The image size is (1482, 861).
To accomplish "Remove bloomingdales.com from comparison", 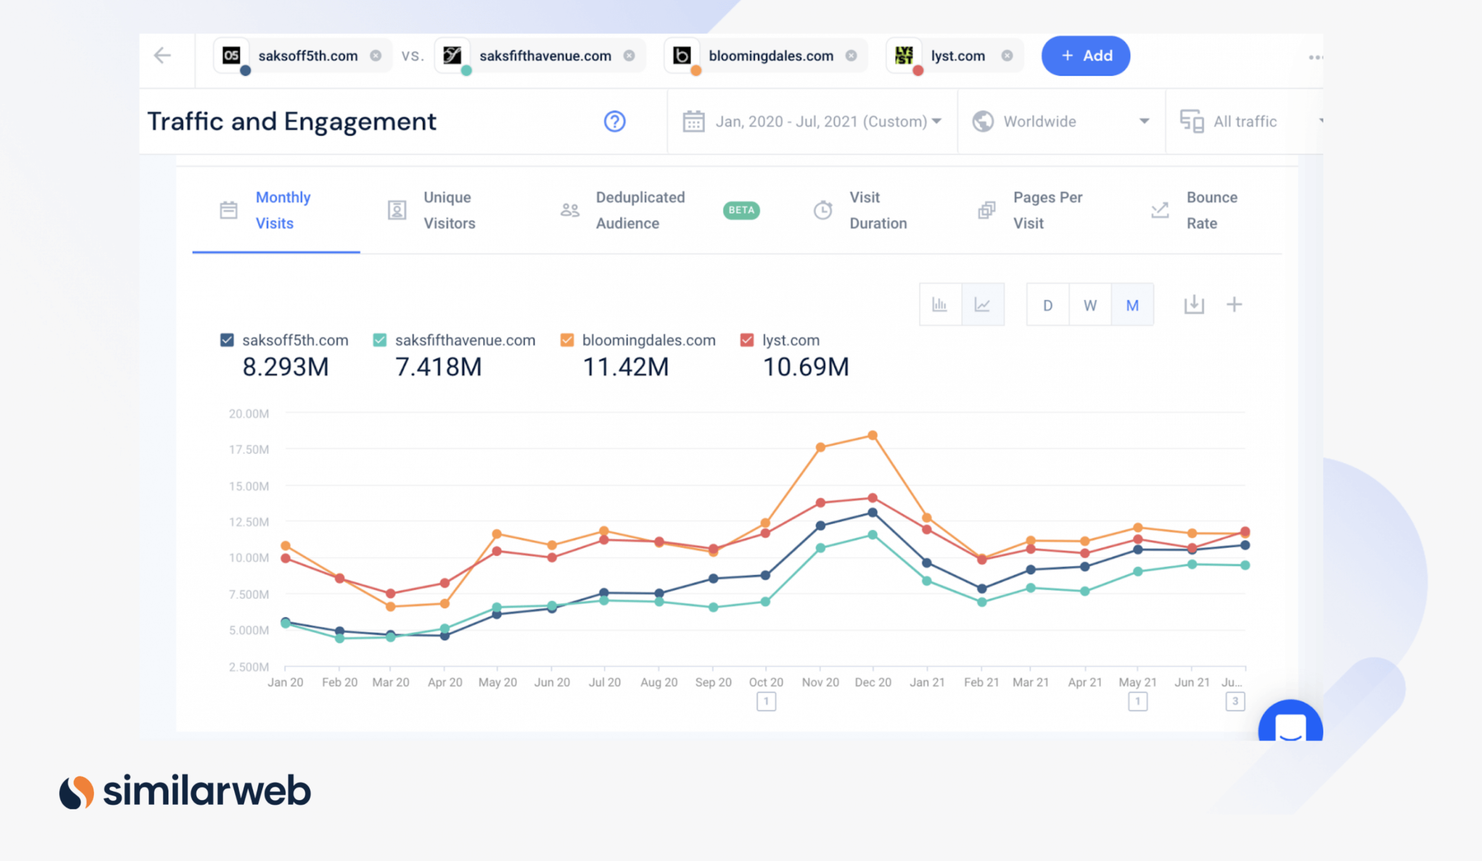I will (x=851, y=55).
